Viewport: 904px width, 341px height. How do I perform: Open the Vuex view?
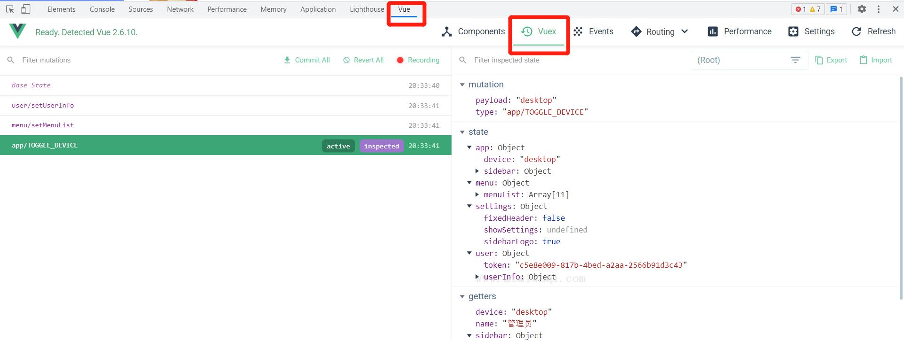coord(539,31)
